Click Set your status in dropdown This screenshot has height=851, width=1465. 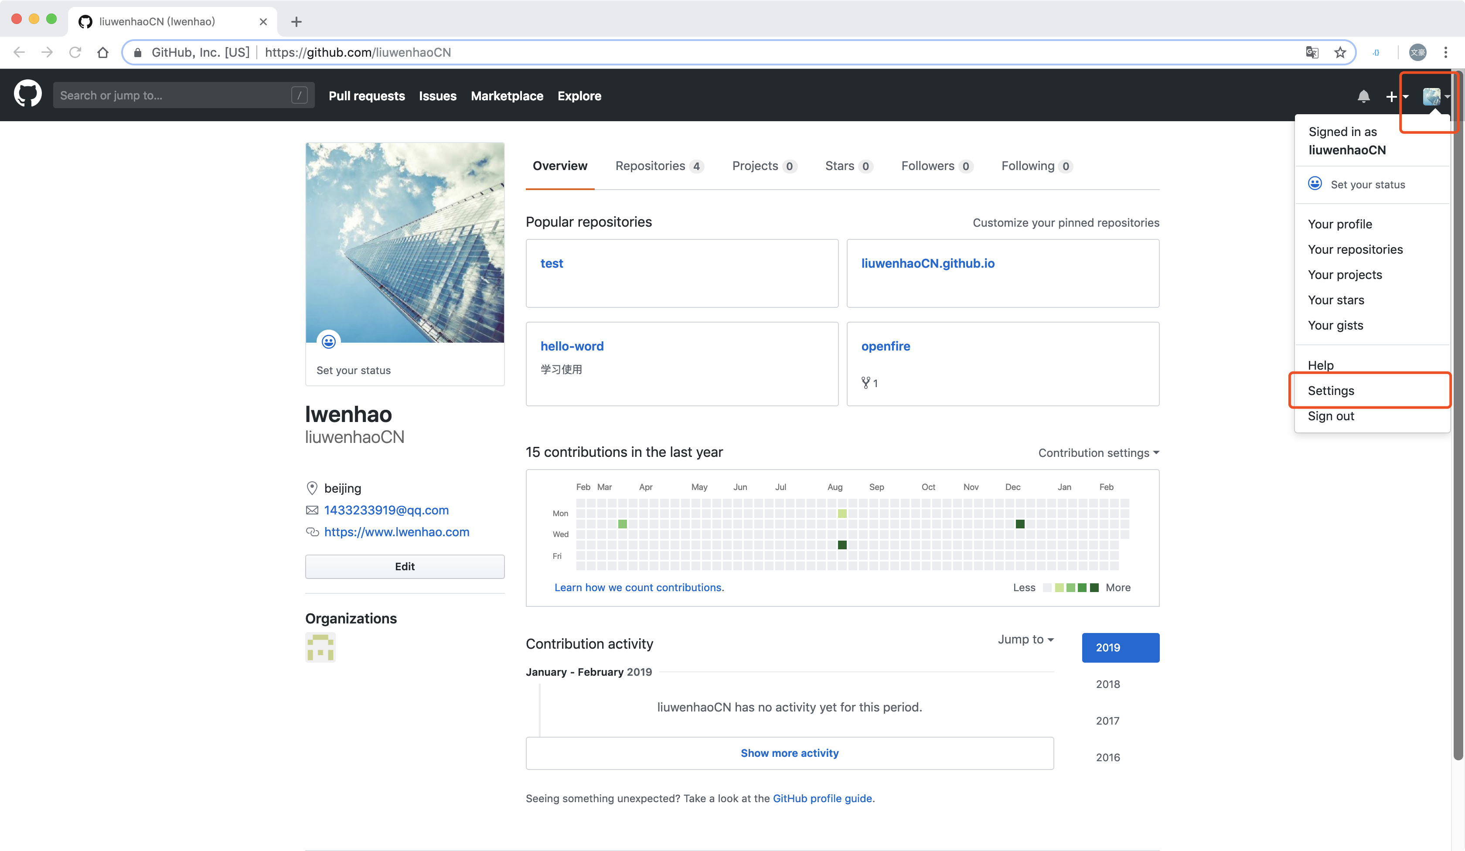pyautogui.click(x=1367, y=184)
